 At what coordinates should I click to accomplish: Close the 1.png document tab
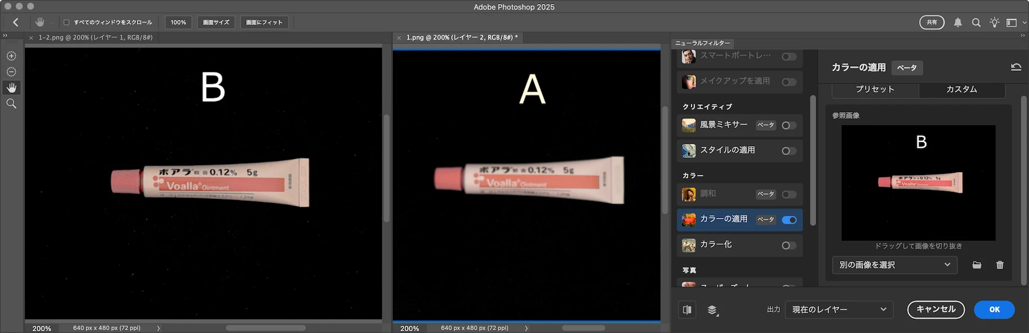tap(399, 38)
